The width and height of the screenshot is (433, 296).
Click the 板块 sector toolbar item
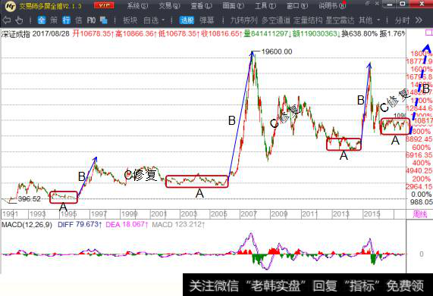130,20
